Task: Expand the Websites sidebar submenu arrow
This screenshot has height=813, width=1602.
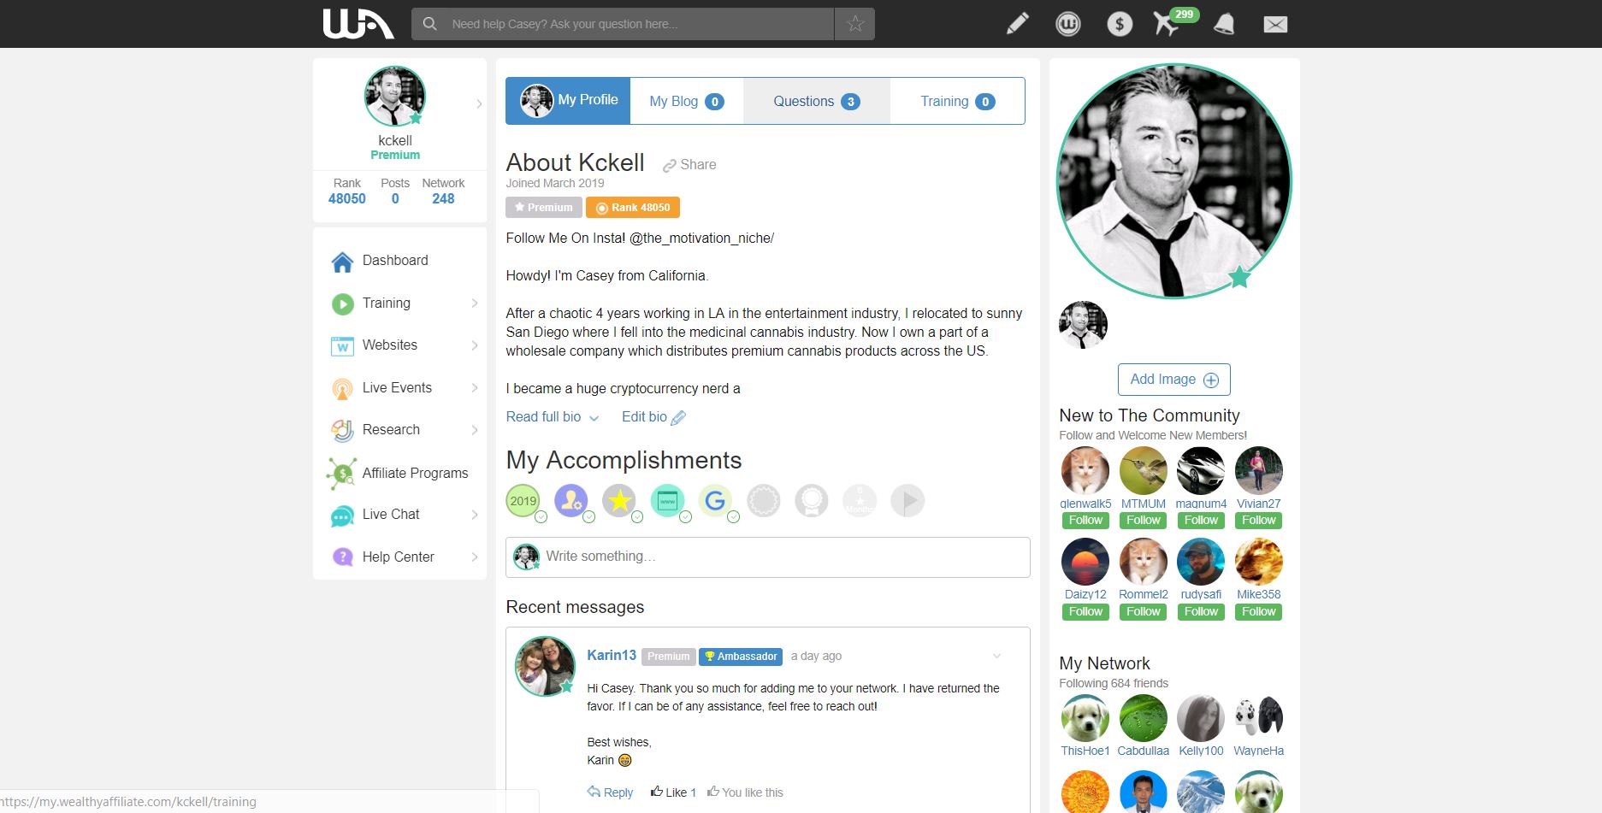Action: pyautogui.click(x=475, y=345)
